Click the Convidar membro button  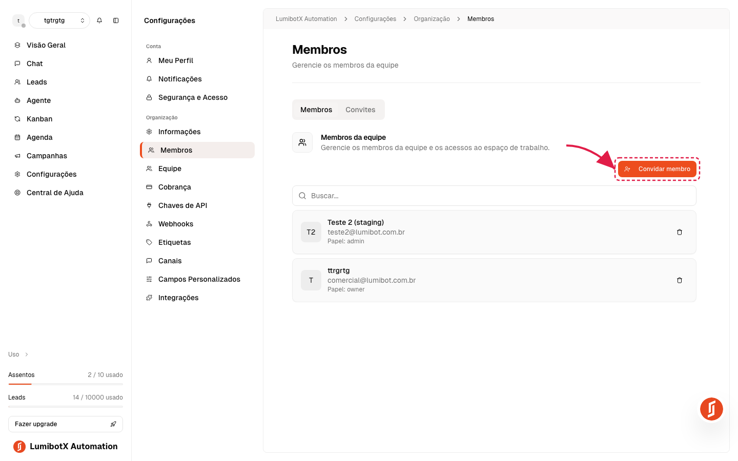click(657, 169)
